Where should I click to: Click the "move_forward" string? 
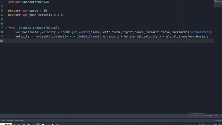point(147,32)
